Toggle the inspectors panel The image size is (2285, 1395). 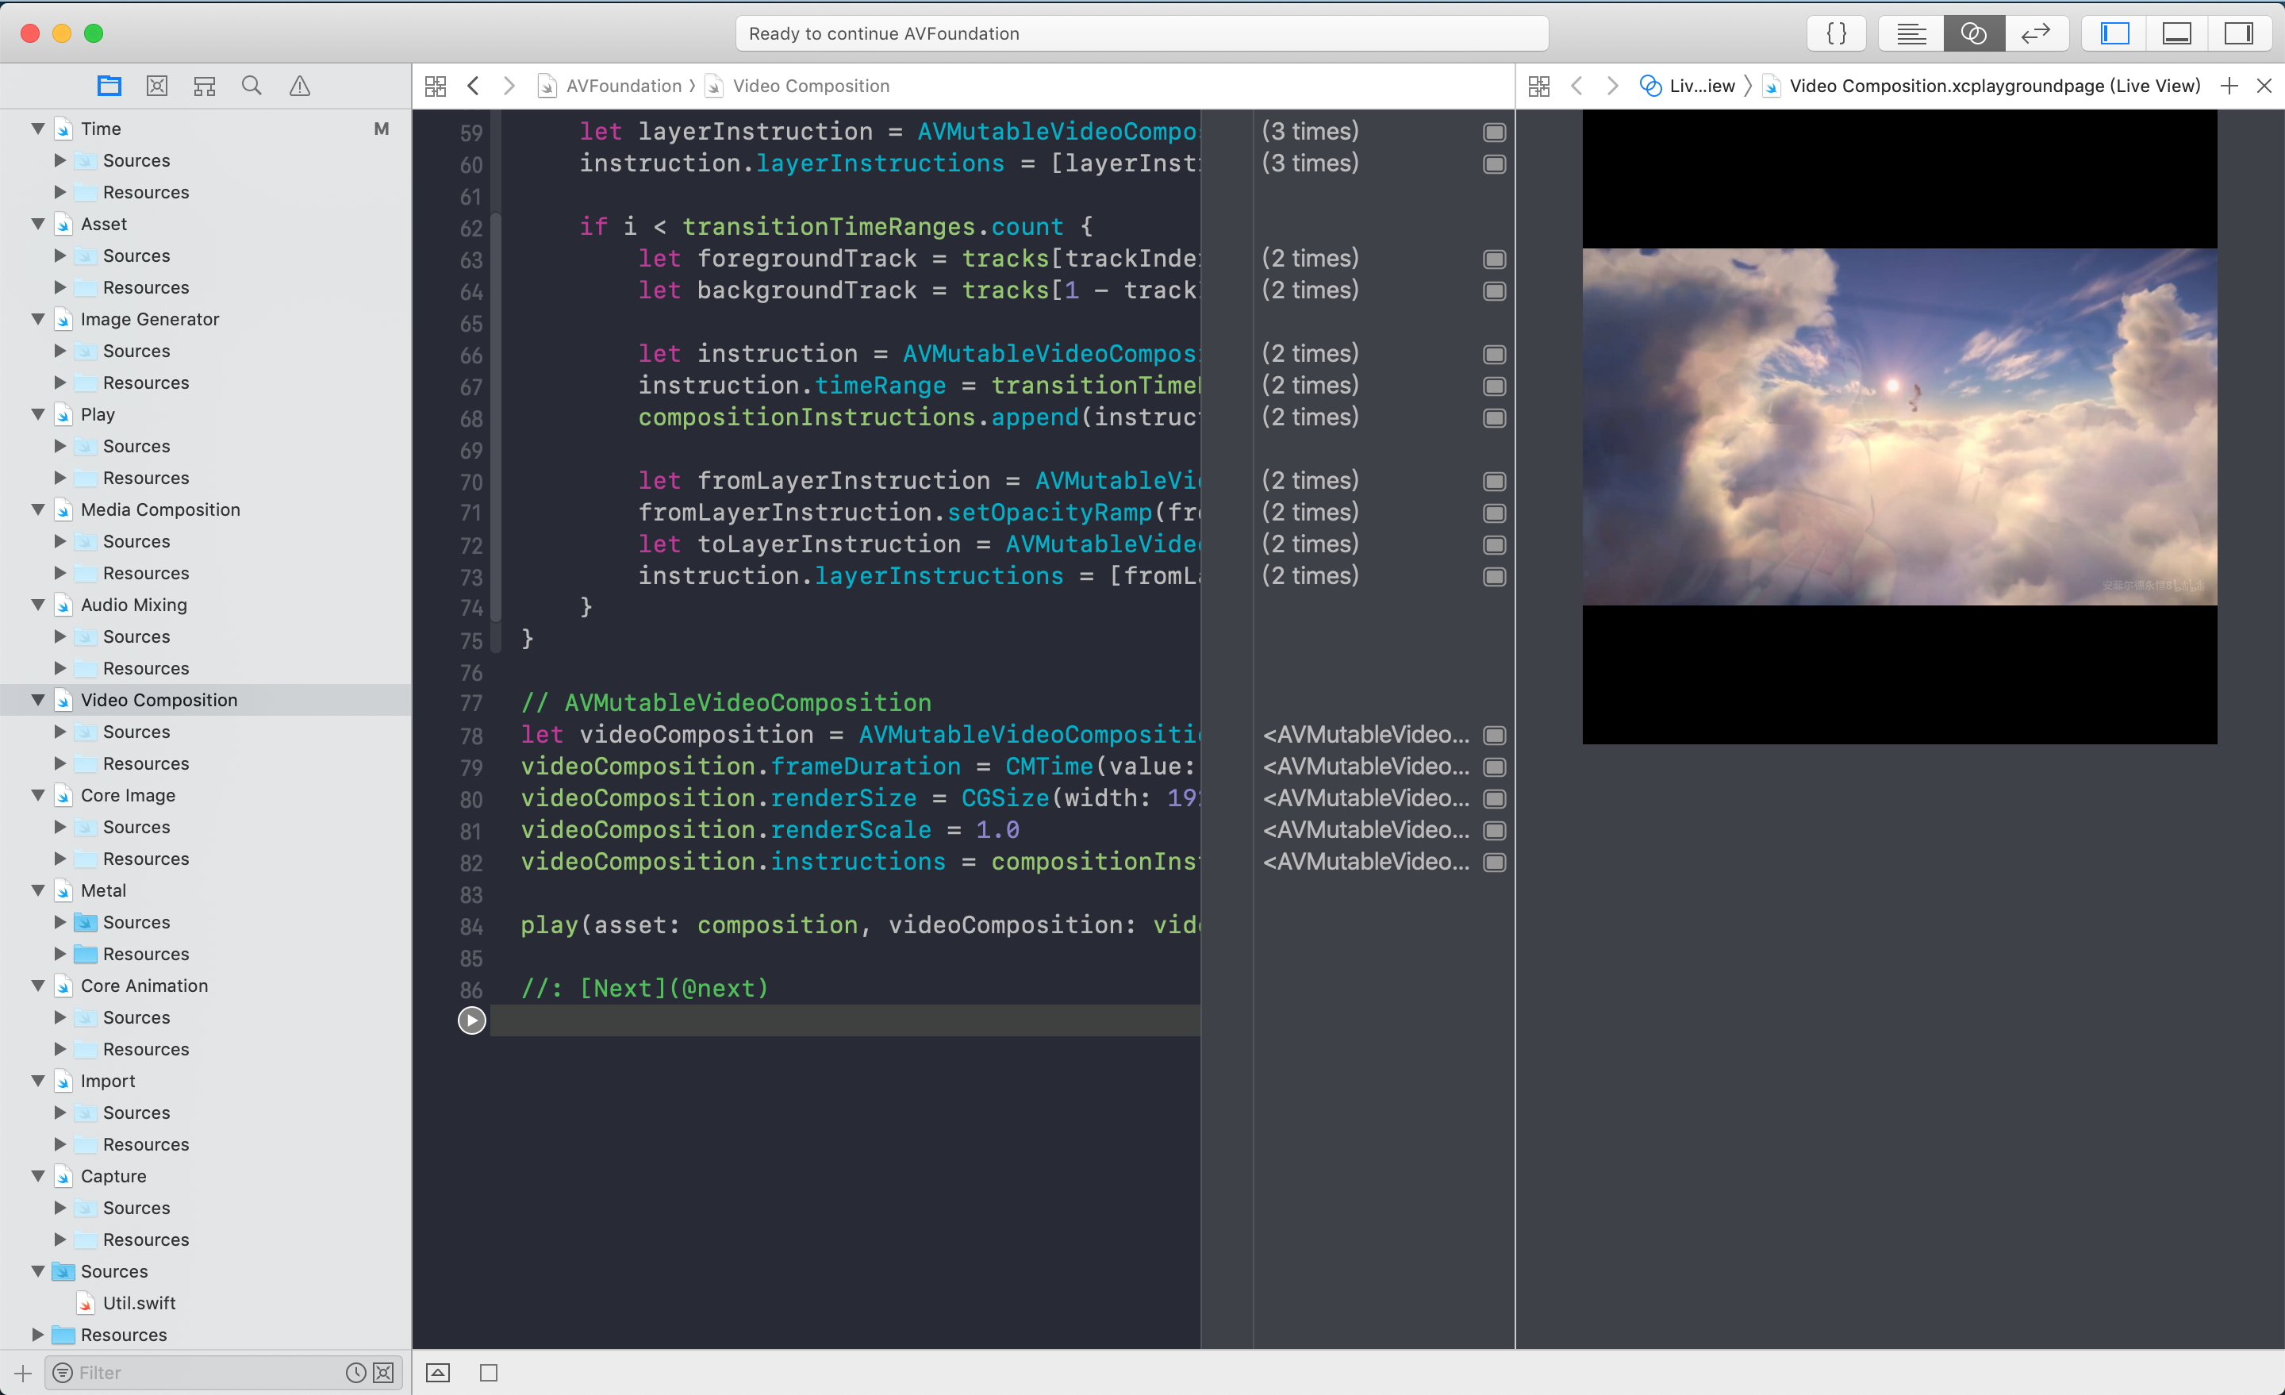[2237, 33]
